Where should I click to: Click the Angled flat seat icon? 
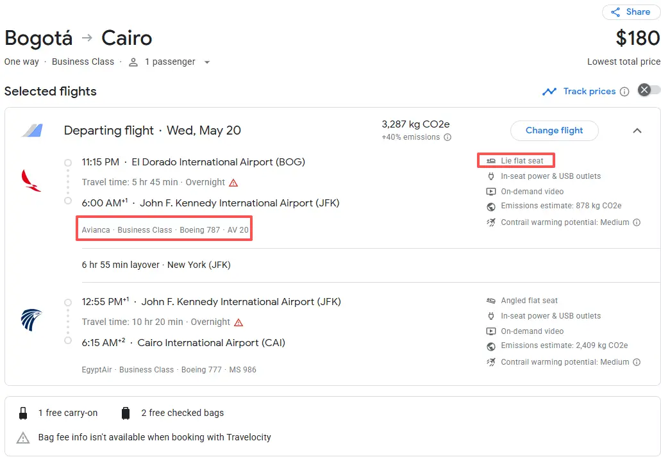point(491,301)
